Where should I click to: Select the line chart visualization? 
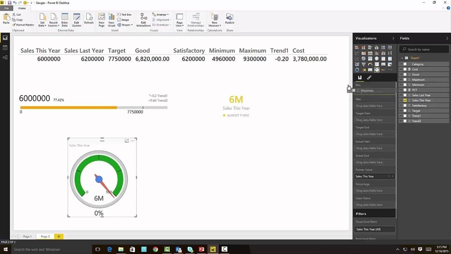pyautogui.click(x=357, y=53)
